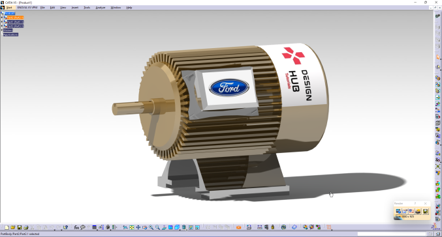
Task: Print using the printer icon in bottom toolbar
Action: pyautogui.click(x=26, y=227)
